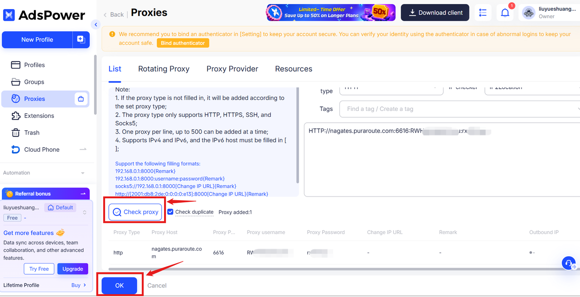The image size is (580, 297).
Task: Click the Upgrade button
Action: (72, 269)
